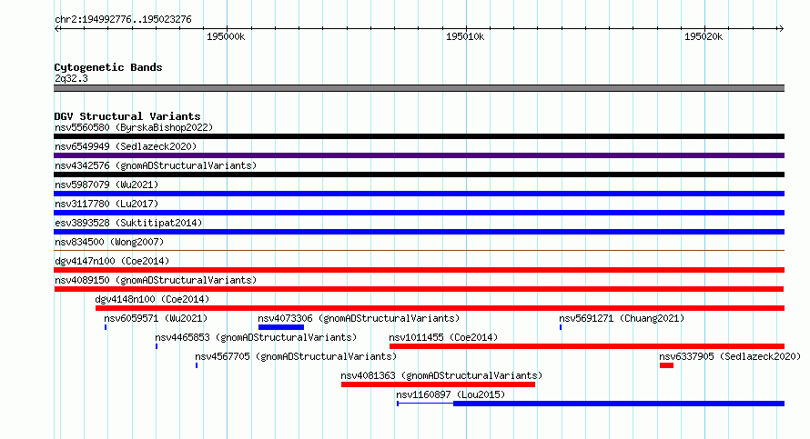Click the right arrow of the ruler
The width and height of the screenshot is (810, 439).
click(x=781, y=29)
